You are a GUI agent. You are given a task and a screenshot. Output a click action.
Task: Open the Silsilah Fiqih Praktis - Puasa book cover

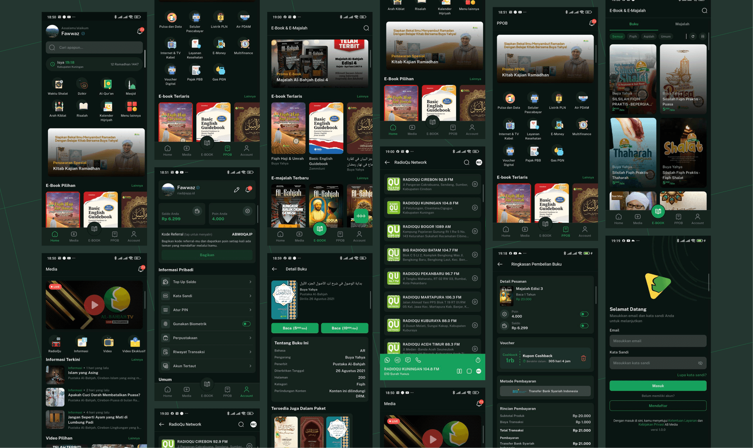[x=683, y=79]
